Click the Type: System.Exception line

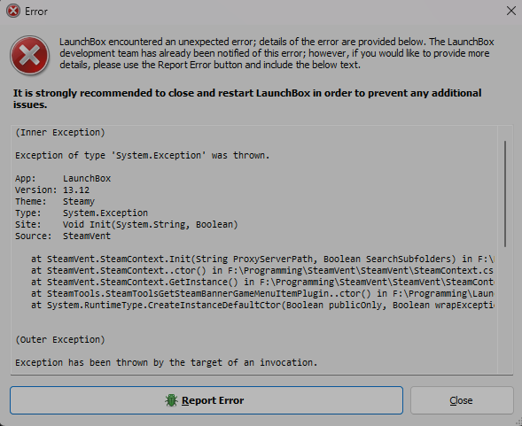82,213
